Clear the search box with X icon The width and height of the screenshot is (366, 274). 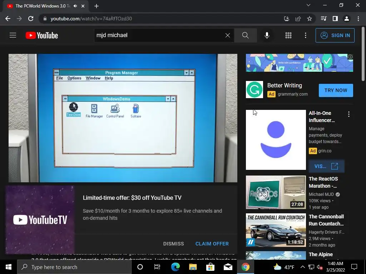[x=228, y=35]
